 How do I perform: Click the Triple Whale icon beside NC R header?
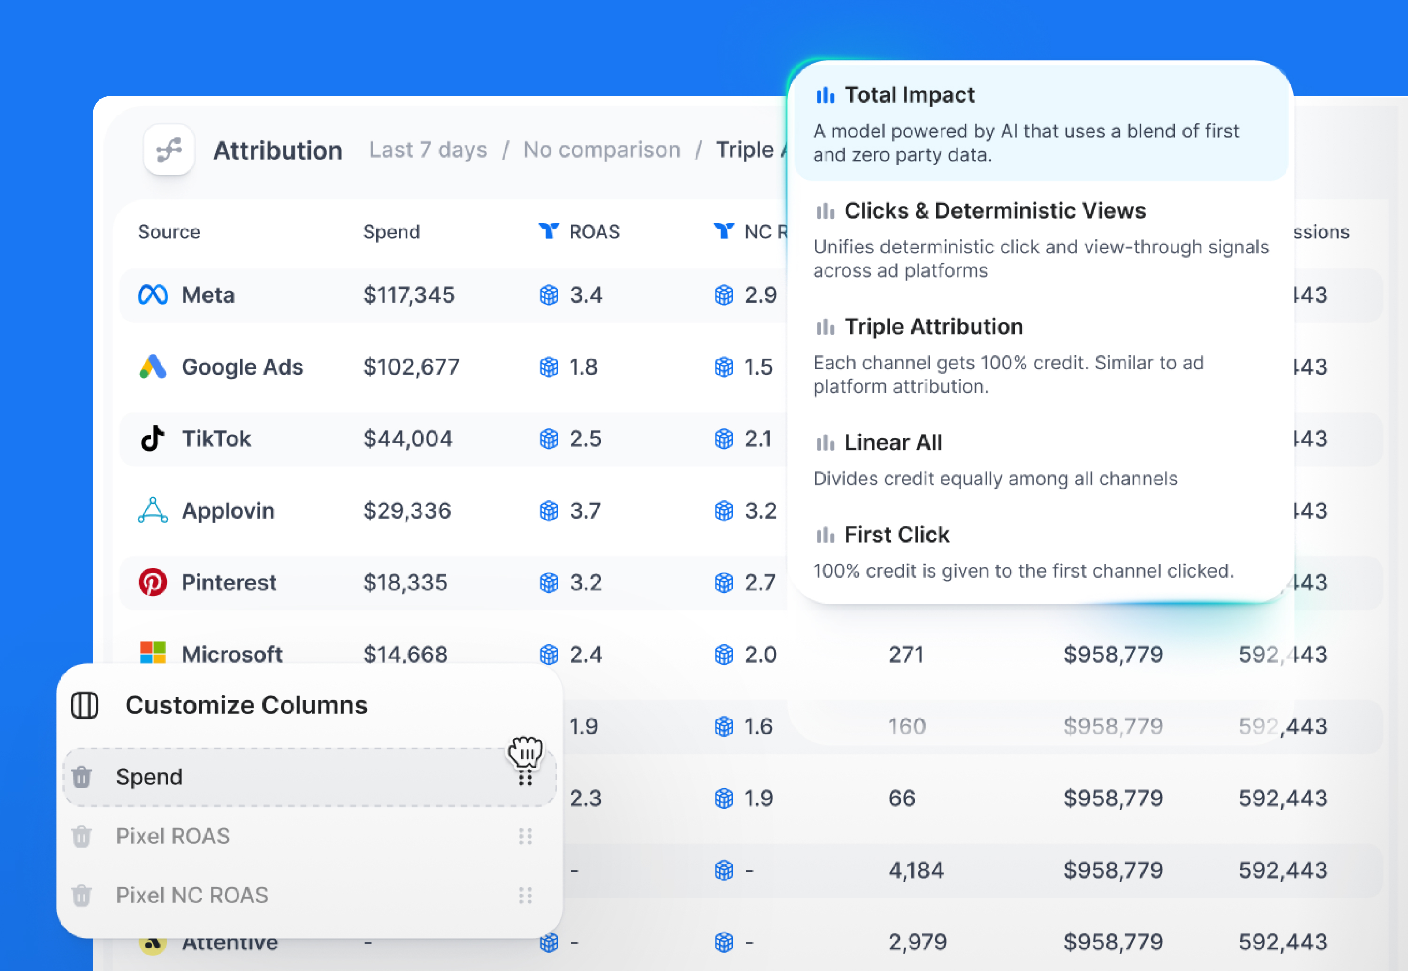724,231
